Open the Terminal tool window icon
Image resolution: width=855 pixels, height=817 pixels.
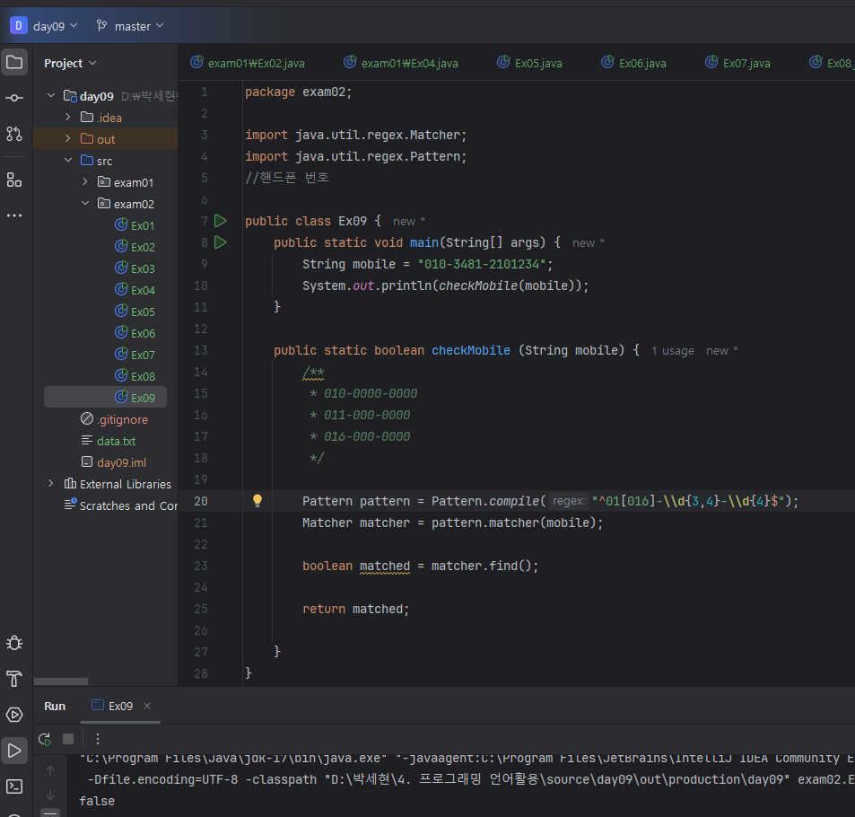tap(14, 786)
